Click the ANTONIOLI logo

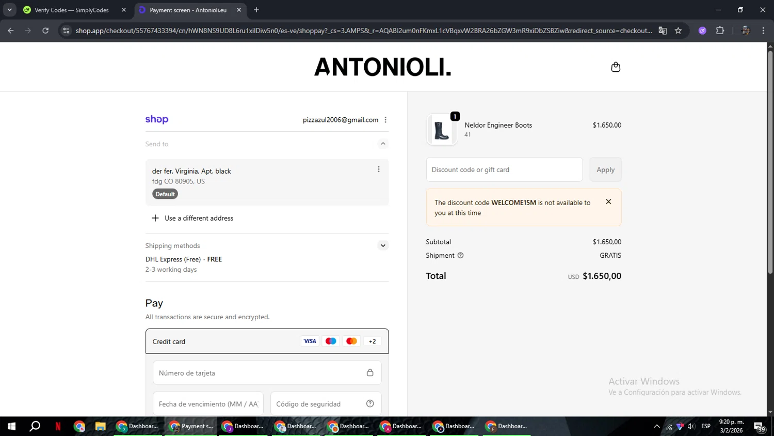tap(383, 67)
